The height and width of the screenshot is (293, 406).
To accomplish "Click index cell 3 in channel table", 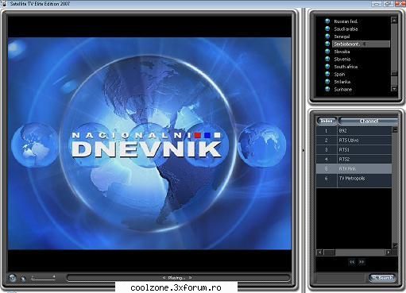I will tap(327, 150).
